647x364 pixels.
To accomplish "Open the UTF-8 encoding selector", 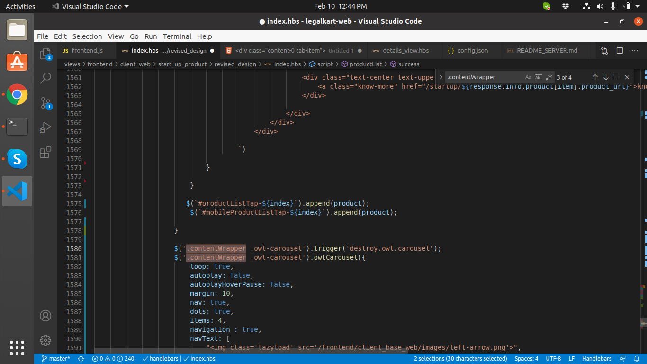I will [x=553, y=359].
